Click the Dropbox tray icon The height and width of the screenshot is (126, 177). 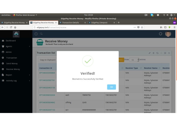coord(158,15)
